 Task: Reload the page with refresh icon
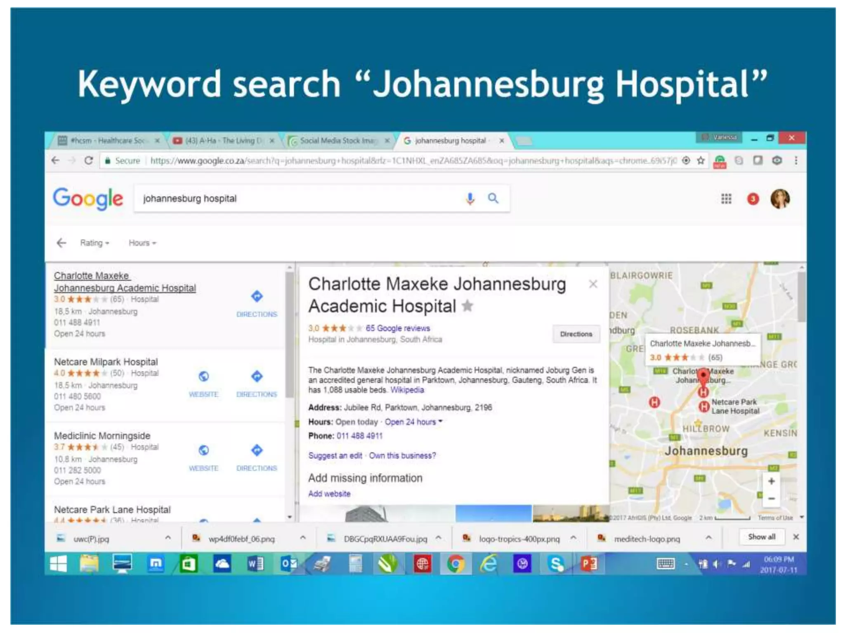coord(89,160)
